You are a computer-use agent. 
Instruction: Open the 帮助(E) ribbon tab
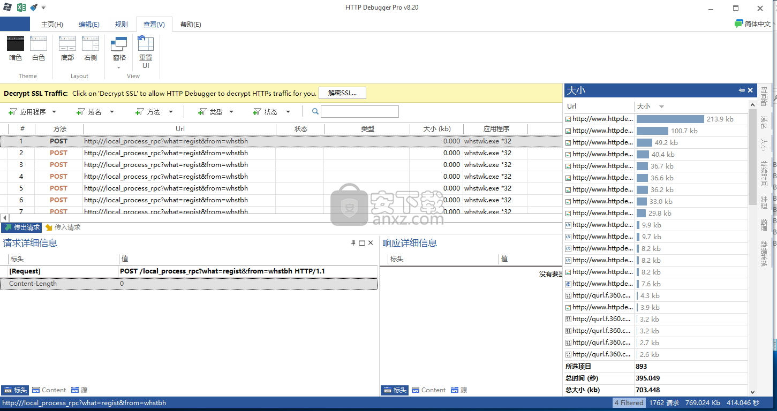click(191, 25)
